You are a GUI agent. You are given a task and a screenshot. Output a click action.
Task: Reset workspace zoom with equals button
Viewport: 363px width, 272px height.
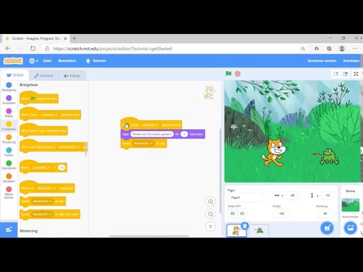[x=210, y=227]
